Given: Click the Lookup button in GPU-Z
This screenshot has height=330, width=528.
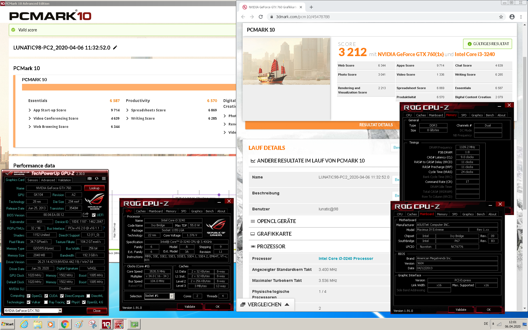Looking at the screenshot, I should pyautogui.click(x=94, y=188).
